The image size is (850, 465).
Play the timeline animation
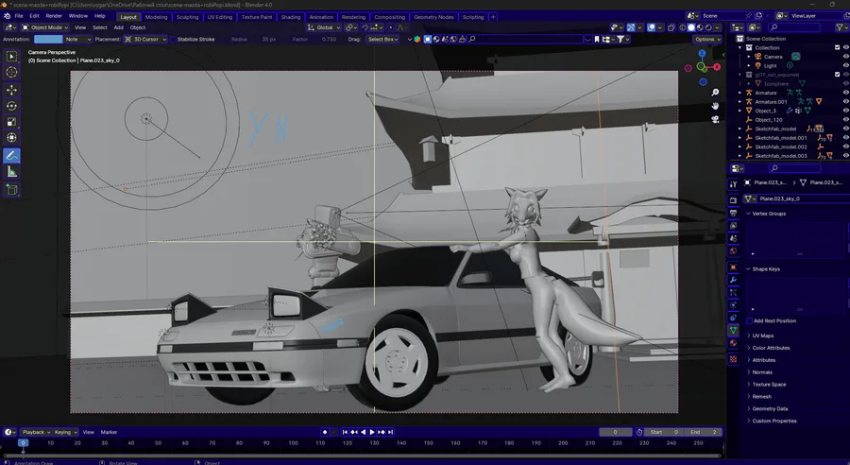pyautogui.click(x=372, y=432)
